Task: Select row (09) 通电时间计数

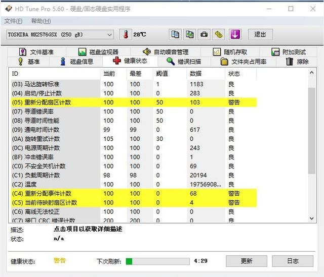Action: point(134,130)
